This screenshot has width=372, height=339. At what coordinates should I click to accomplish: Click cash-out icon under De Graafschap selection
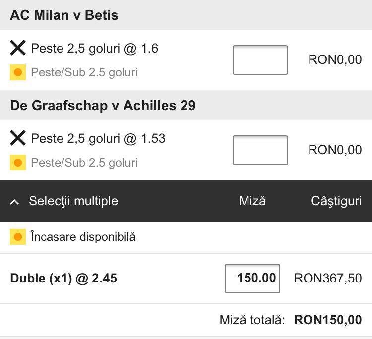click(18, 163)
